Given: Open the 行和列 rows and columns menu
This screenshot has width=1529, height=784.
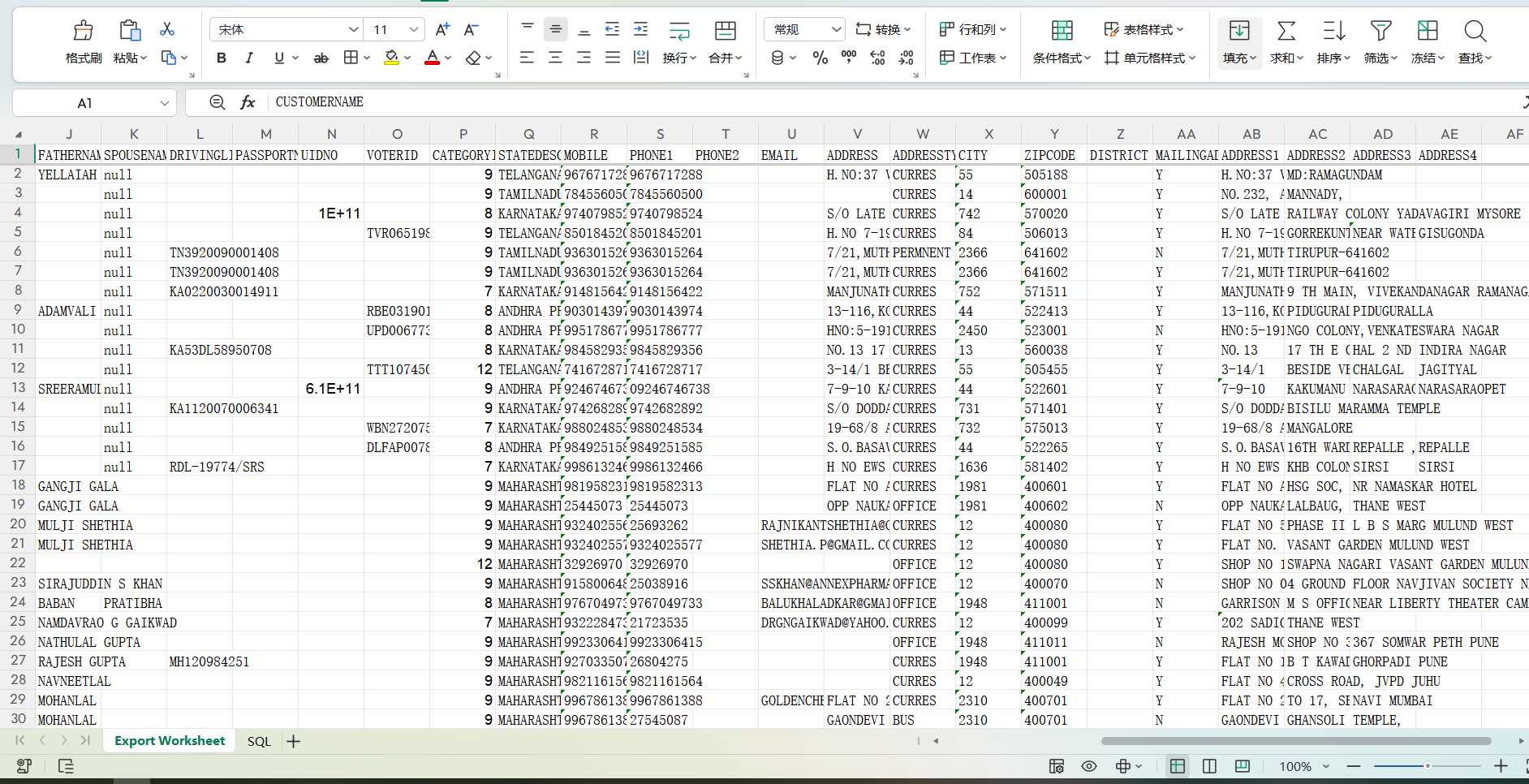Looking at the screenshot, I should click(x=973, y=30).
